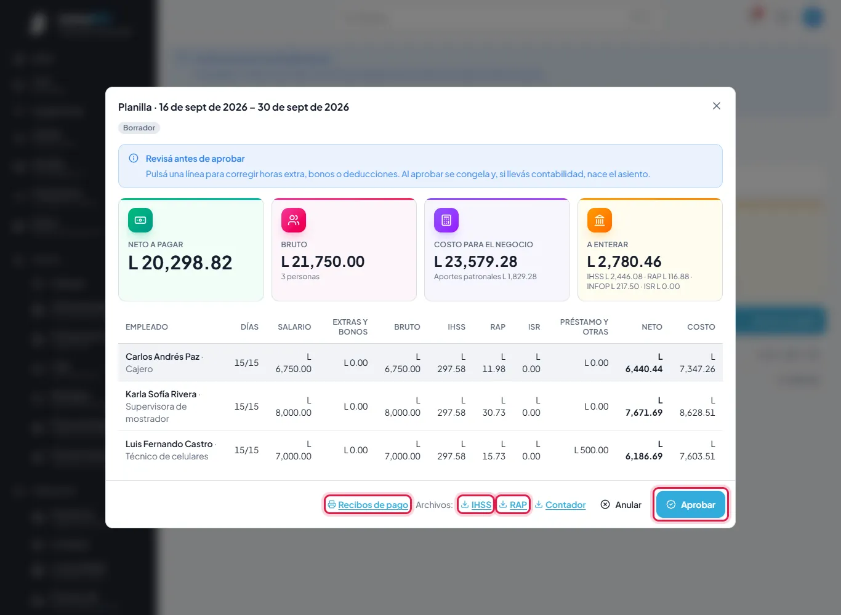Select the Karla Sofía Rivera employee row
This screenshot has width=841, height=615.
(420, 407)
